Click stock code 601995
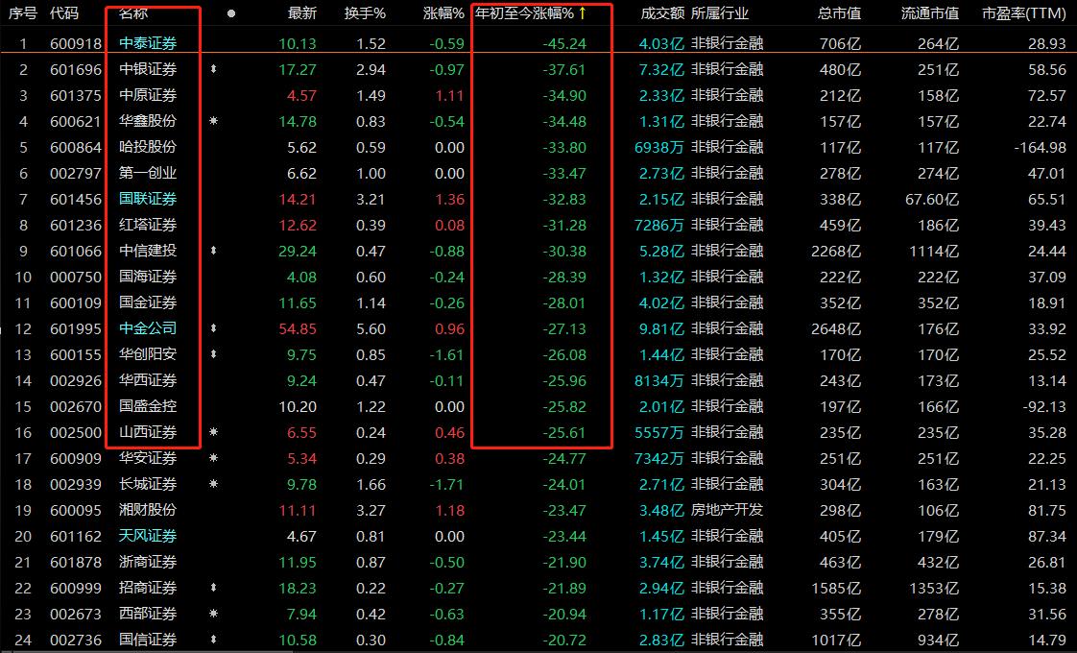This screenshot has width=1077, height=653. click(76, 328)
